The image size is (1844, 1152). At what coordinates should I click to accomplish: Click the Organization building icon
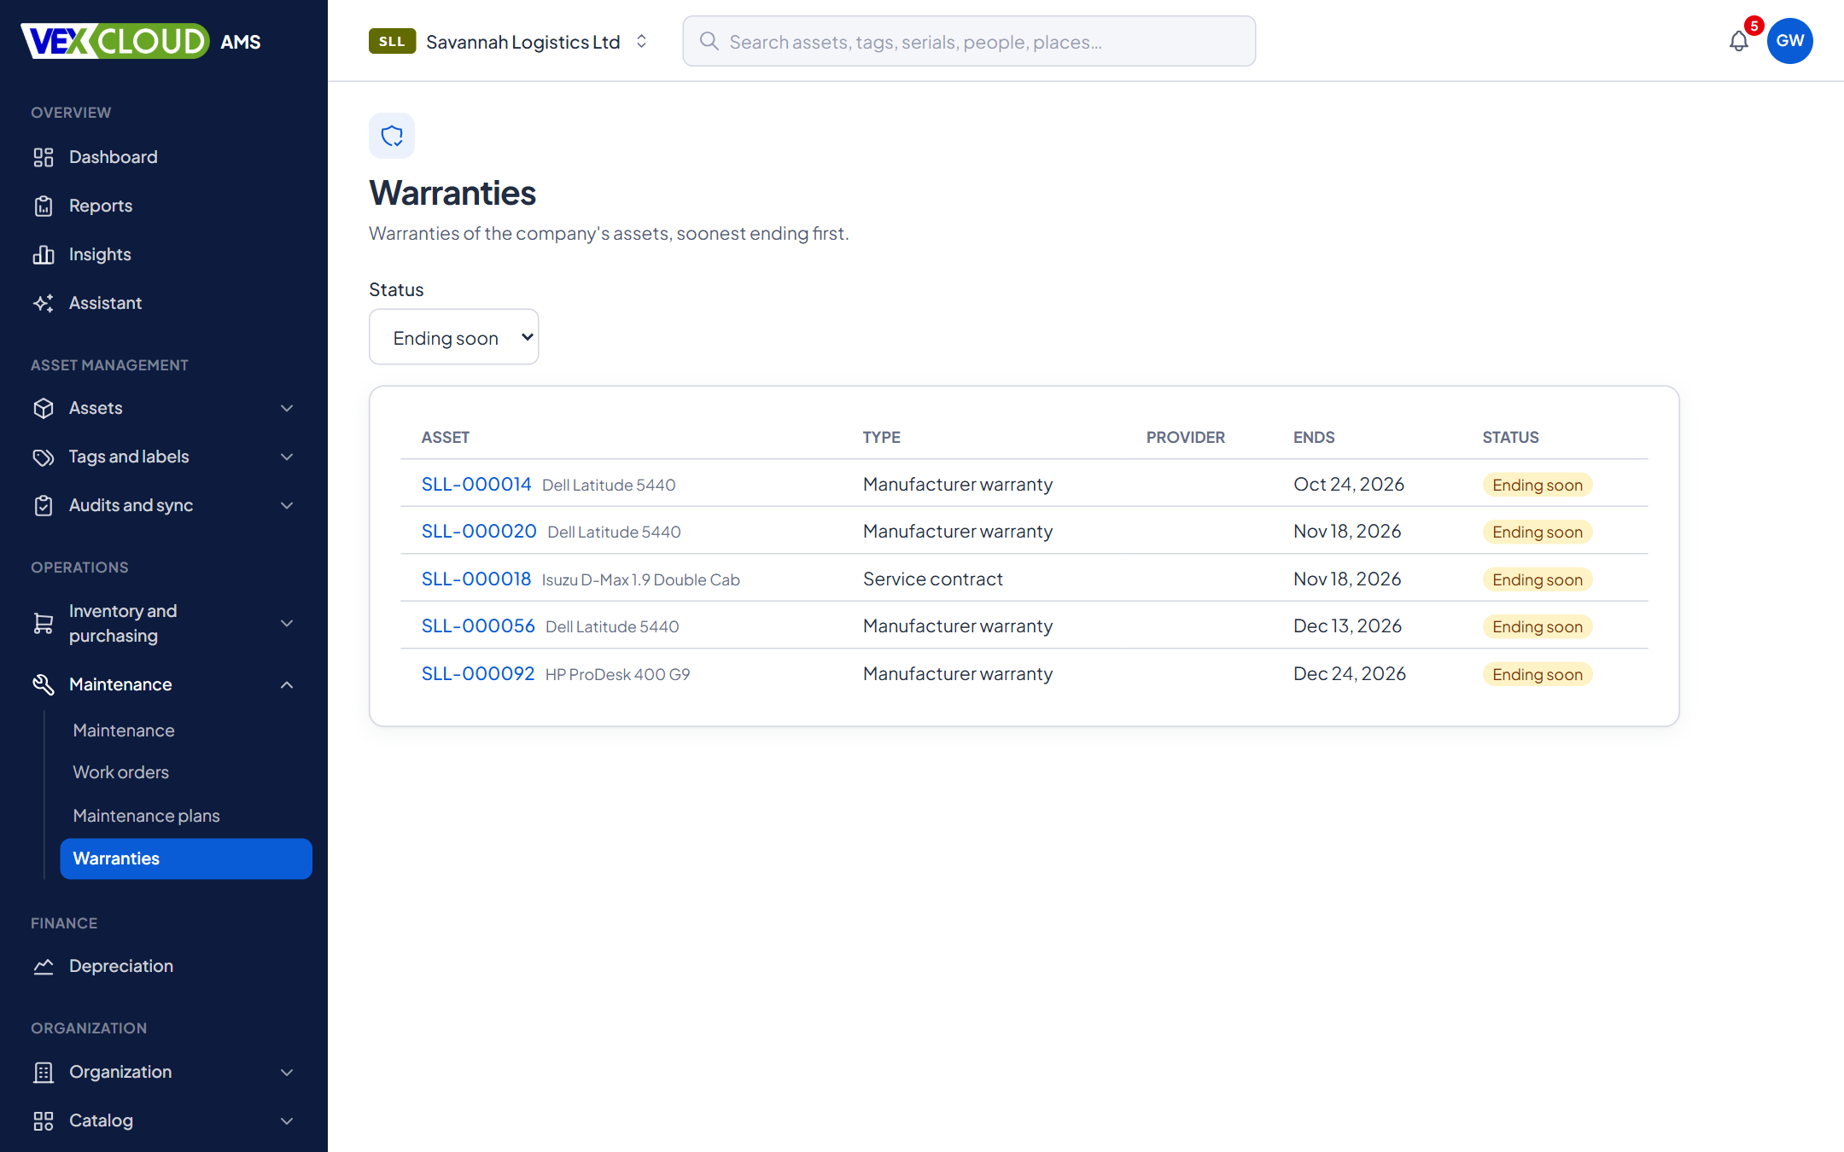pos(44,1072)
